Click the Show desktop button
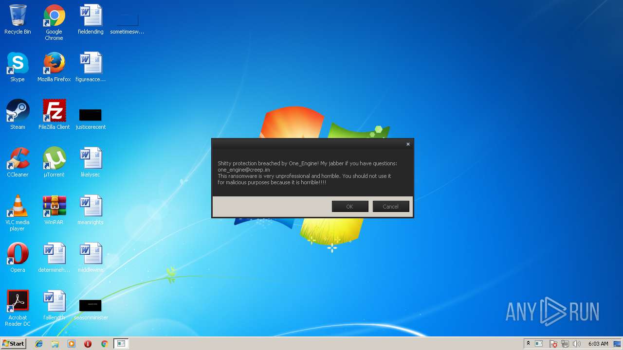 (x=618, y=344)
